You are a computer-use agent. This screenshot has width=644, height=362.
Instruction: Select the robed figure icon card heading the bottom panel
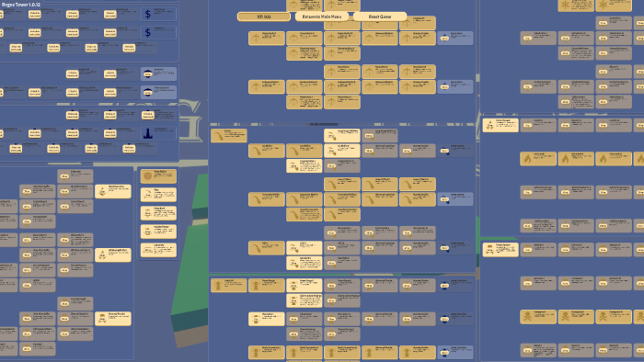point(229,286)
